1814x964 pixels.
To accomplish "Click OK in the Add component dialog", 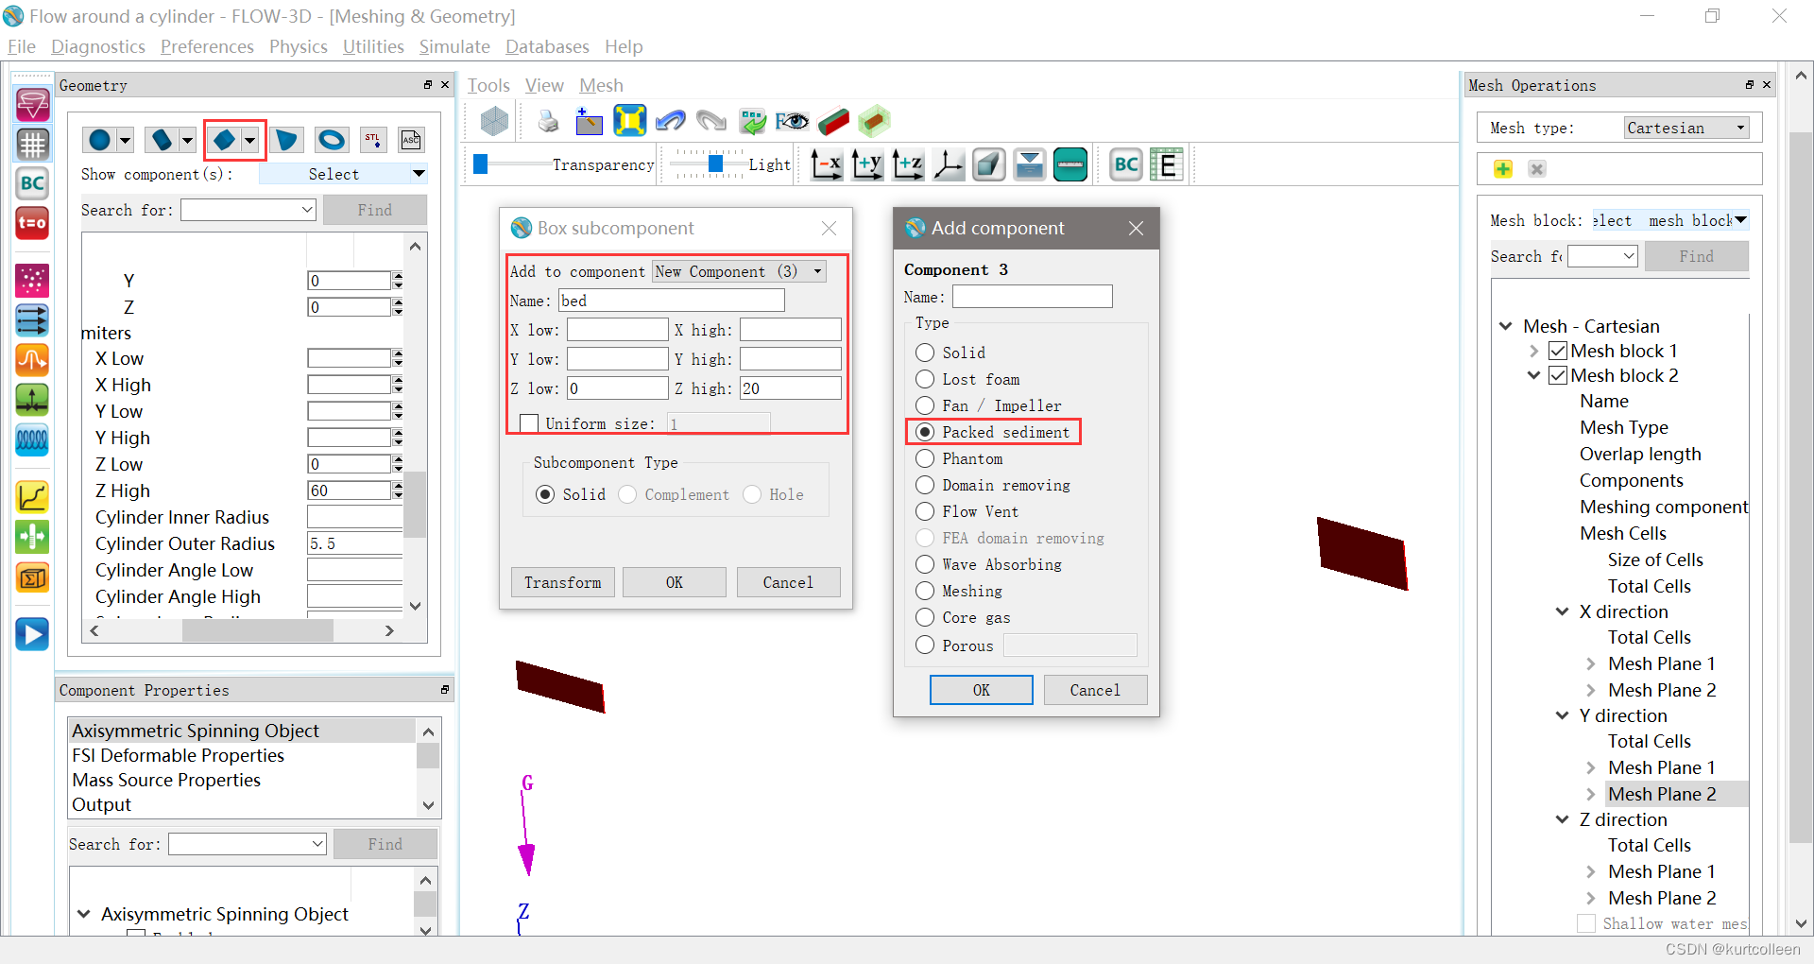I will (x=981, y=689).
